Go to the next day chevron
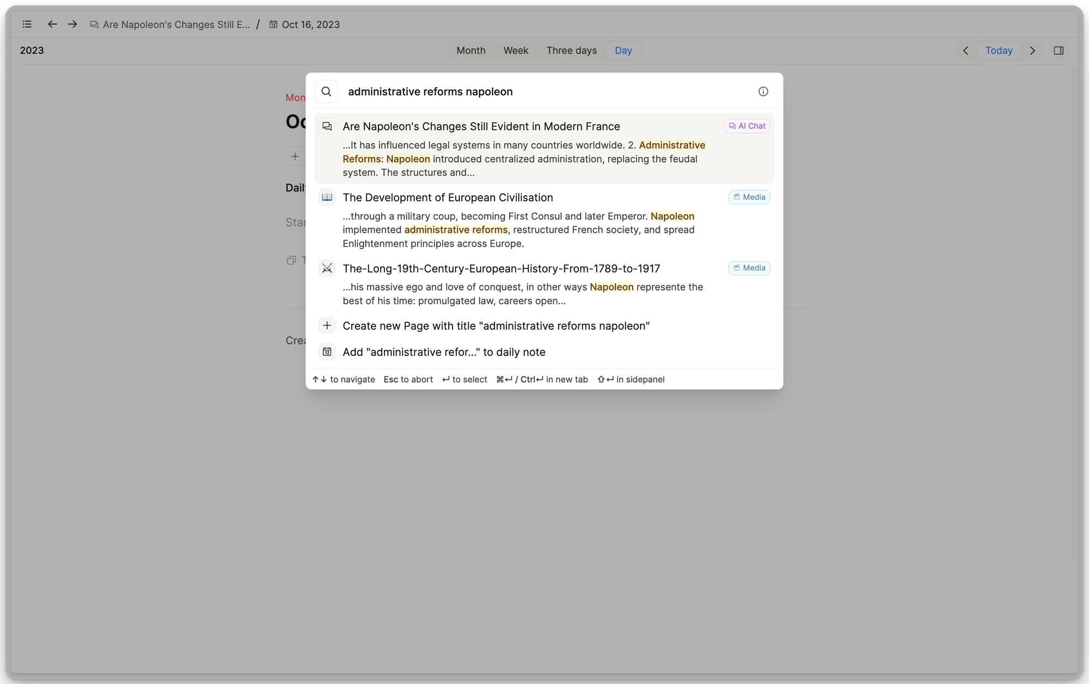Screen dimensions: 1089x684 (x=1032, y=51)
